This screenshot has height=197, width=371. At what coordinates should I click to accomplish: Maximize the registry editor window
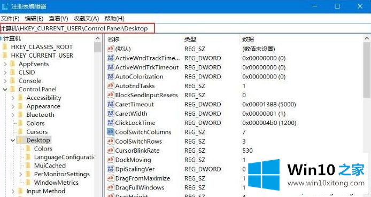click(x=337, y=6)
